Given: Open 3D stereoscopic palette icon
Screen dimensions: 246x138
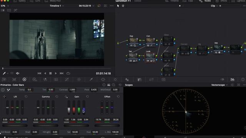Looking at the screenshot, I should click(x=163, y=79).
